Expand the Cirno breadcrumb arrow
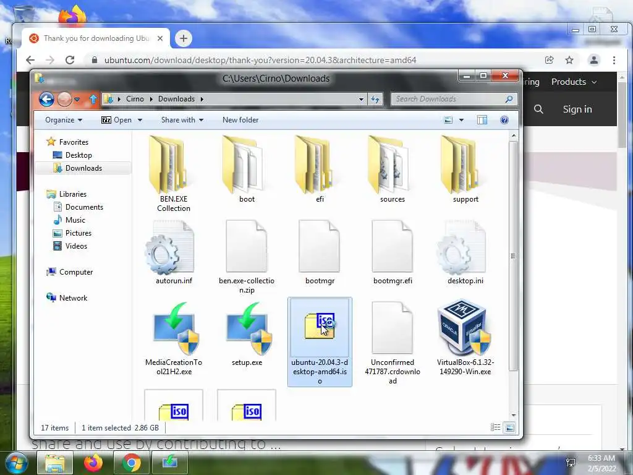This screenshot has height=475, width=633. click(x=151, y=99)
